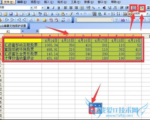
Task: Click Trace Precedents in the auditing toolbar
Action: point(7,20)
